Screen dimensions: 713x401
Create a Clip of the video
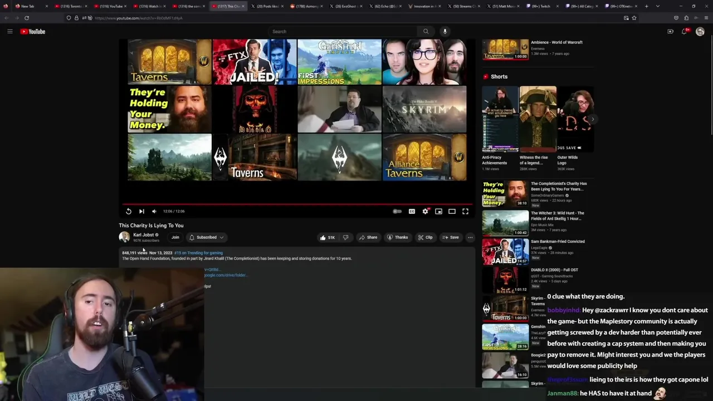[x=426, y=237]
